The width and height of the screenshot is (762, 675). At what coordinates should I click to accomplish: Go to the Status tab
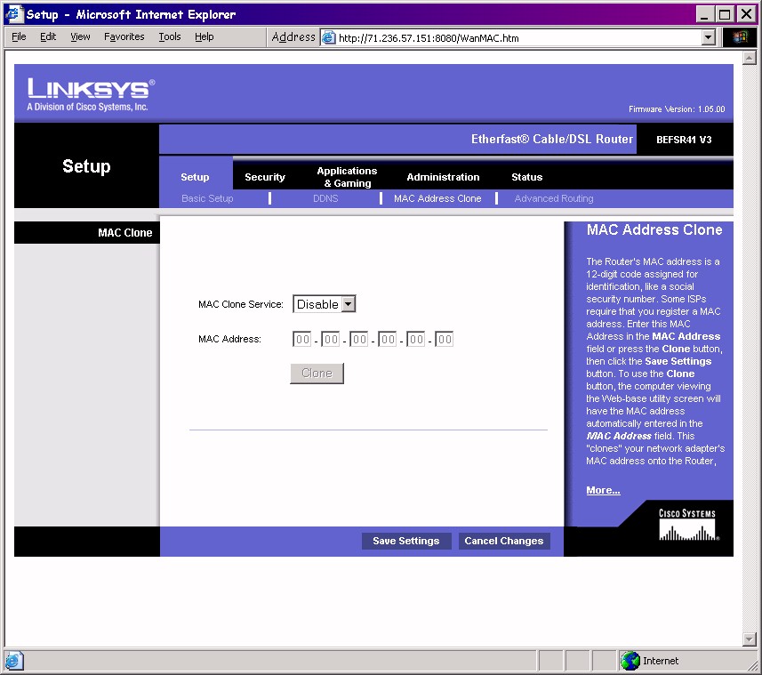[526, 177]
